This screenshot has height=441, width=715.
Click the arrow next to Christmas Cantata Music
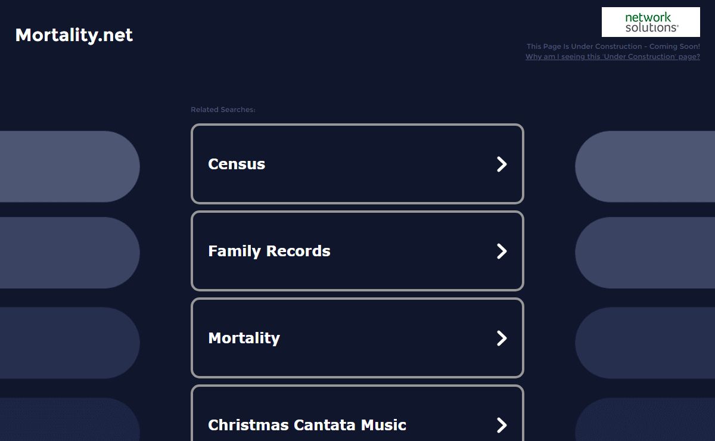tap(502, 425)
